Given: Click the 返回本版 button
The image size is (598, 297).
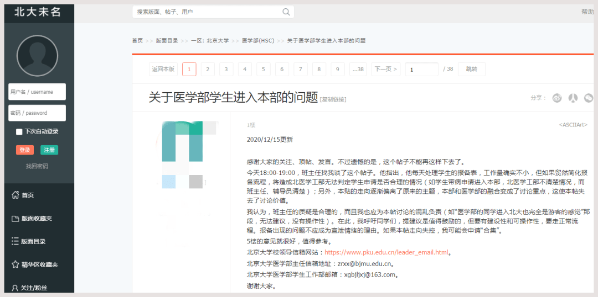Looking at the screenshot, I should pos(163,69).
